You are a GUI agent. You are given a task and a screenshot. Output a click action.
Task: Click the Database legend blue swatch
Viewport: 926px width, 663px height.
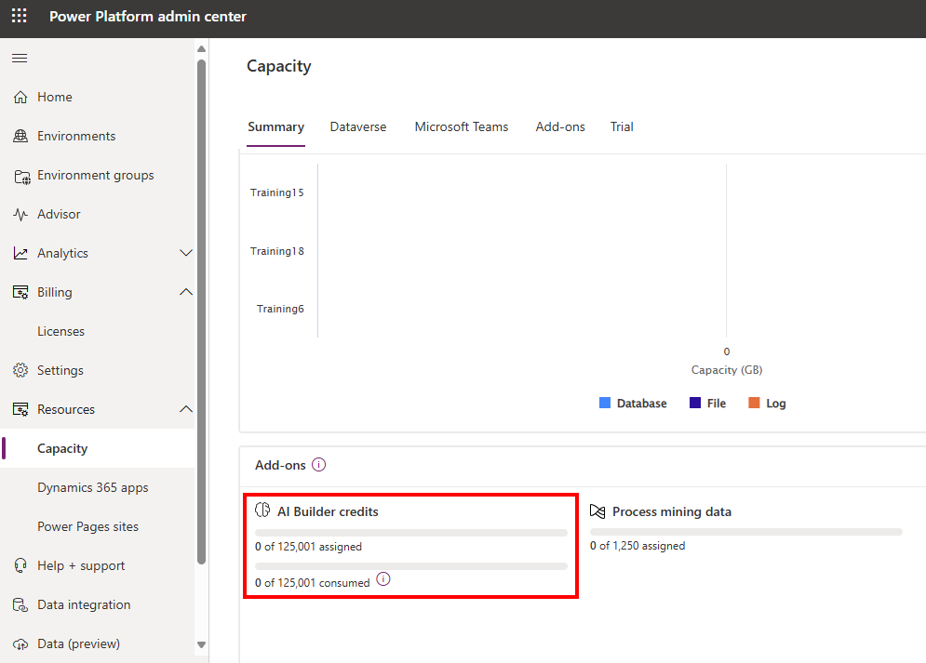click(x=605, y=403)
